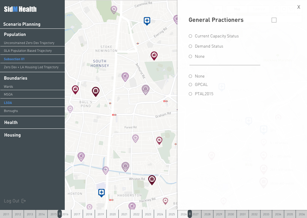Close the General Practioners panel with X
Image resolution: width=307 pixels, height=218 pixels.
(x=299, y=7)
